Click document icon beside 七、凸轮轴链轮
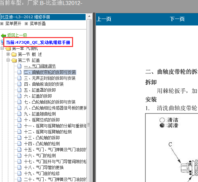Screen dimensions: 198x182 coord(19,102)
